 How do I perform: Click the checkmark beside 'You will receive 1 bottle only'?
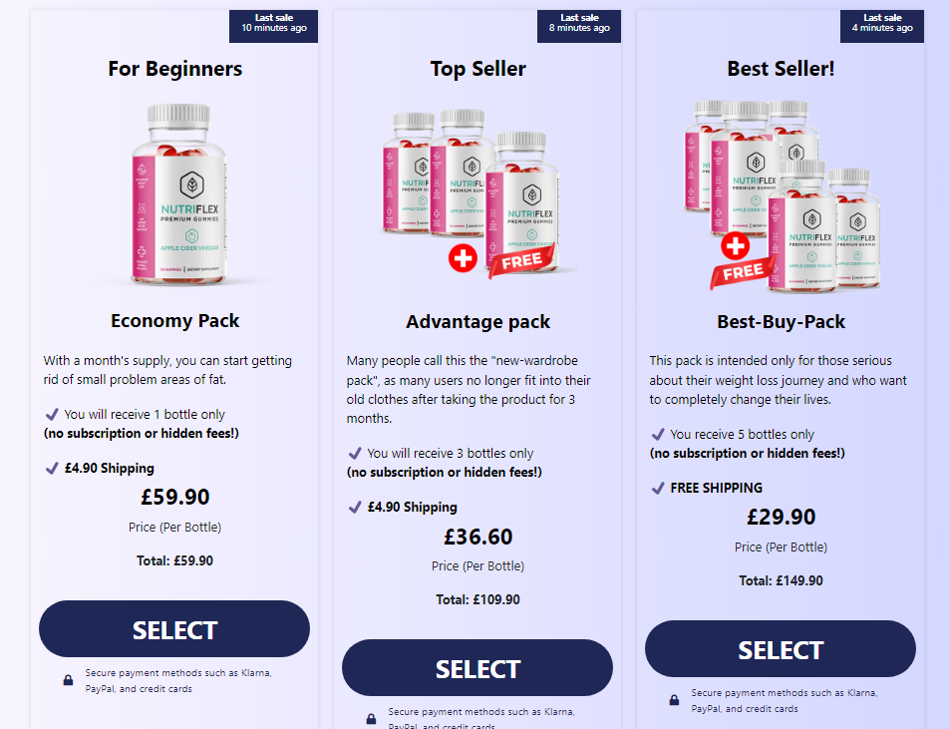(x=52, y=415)
